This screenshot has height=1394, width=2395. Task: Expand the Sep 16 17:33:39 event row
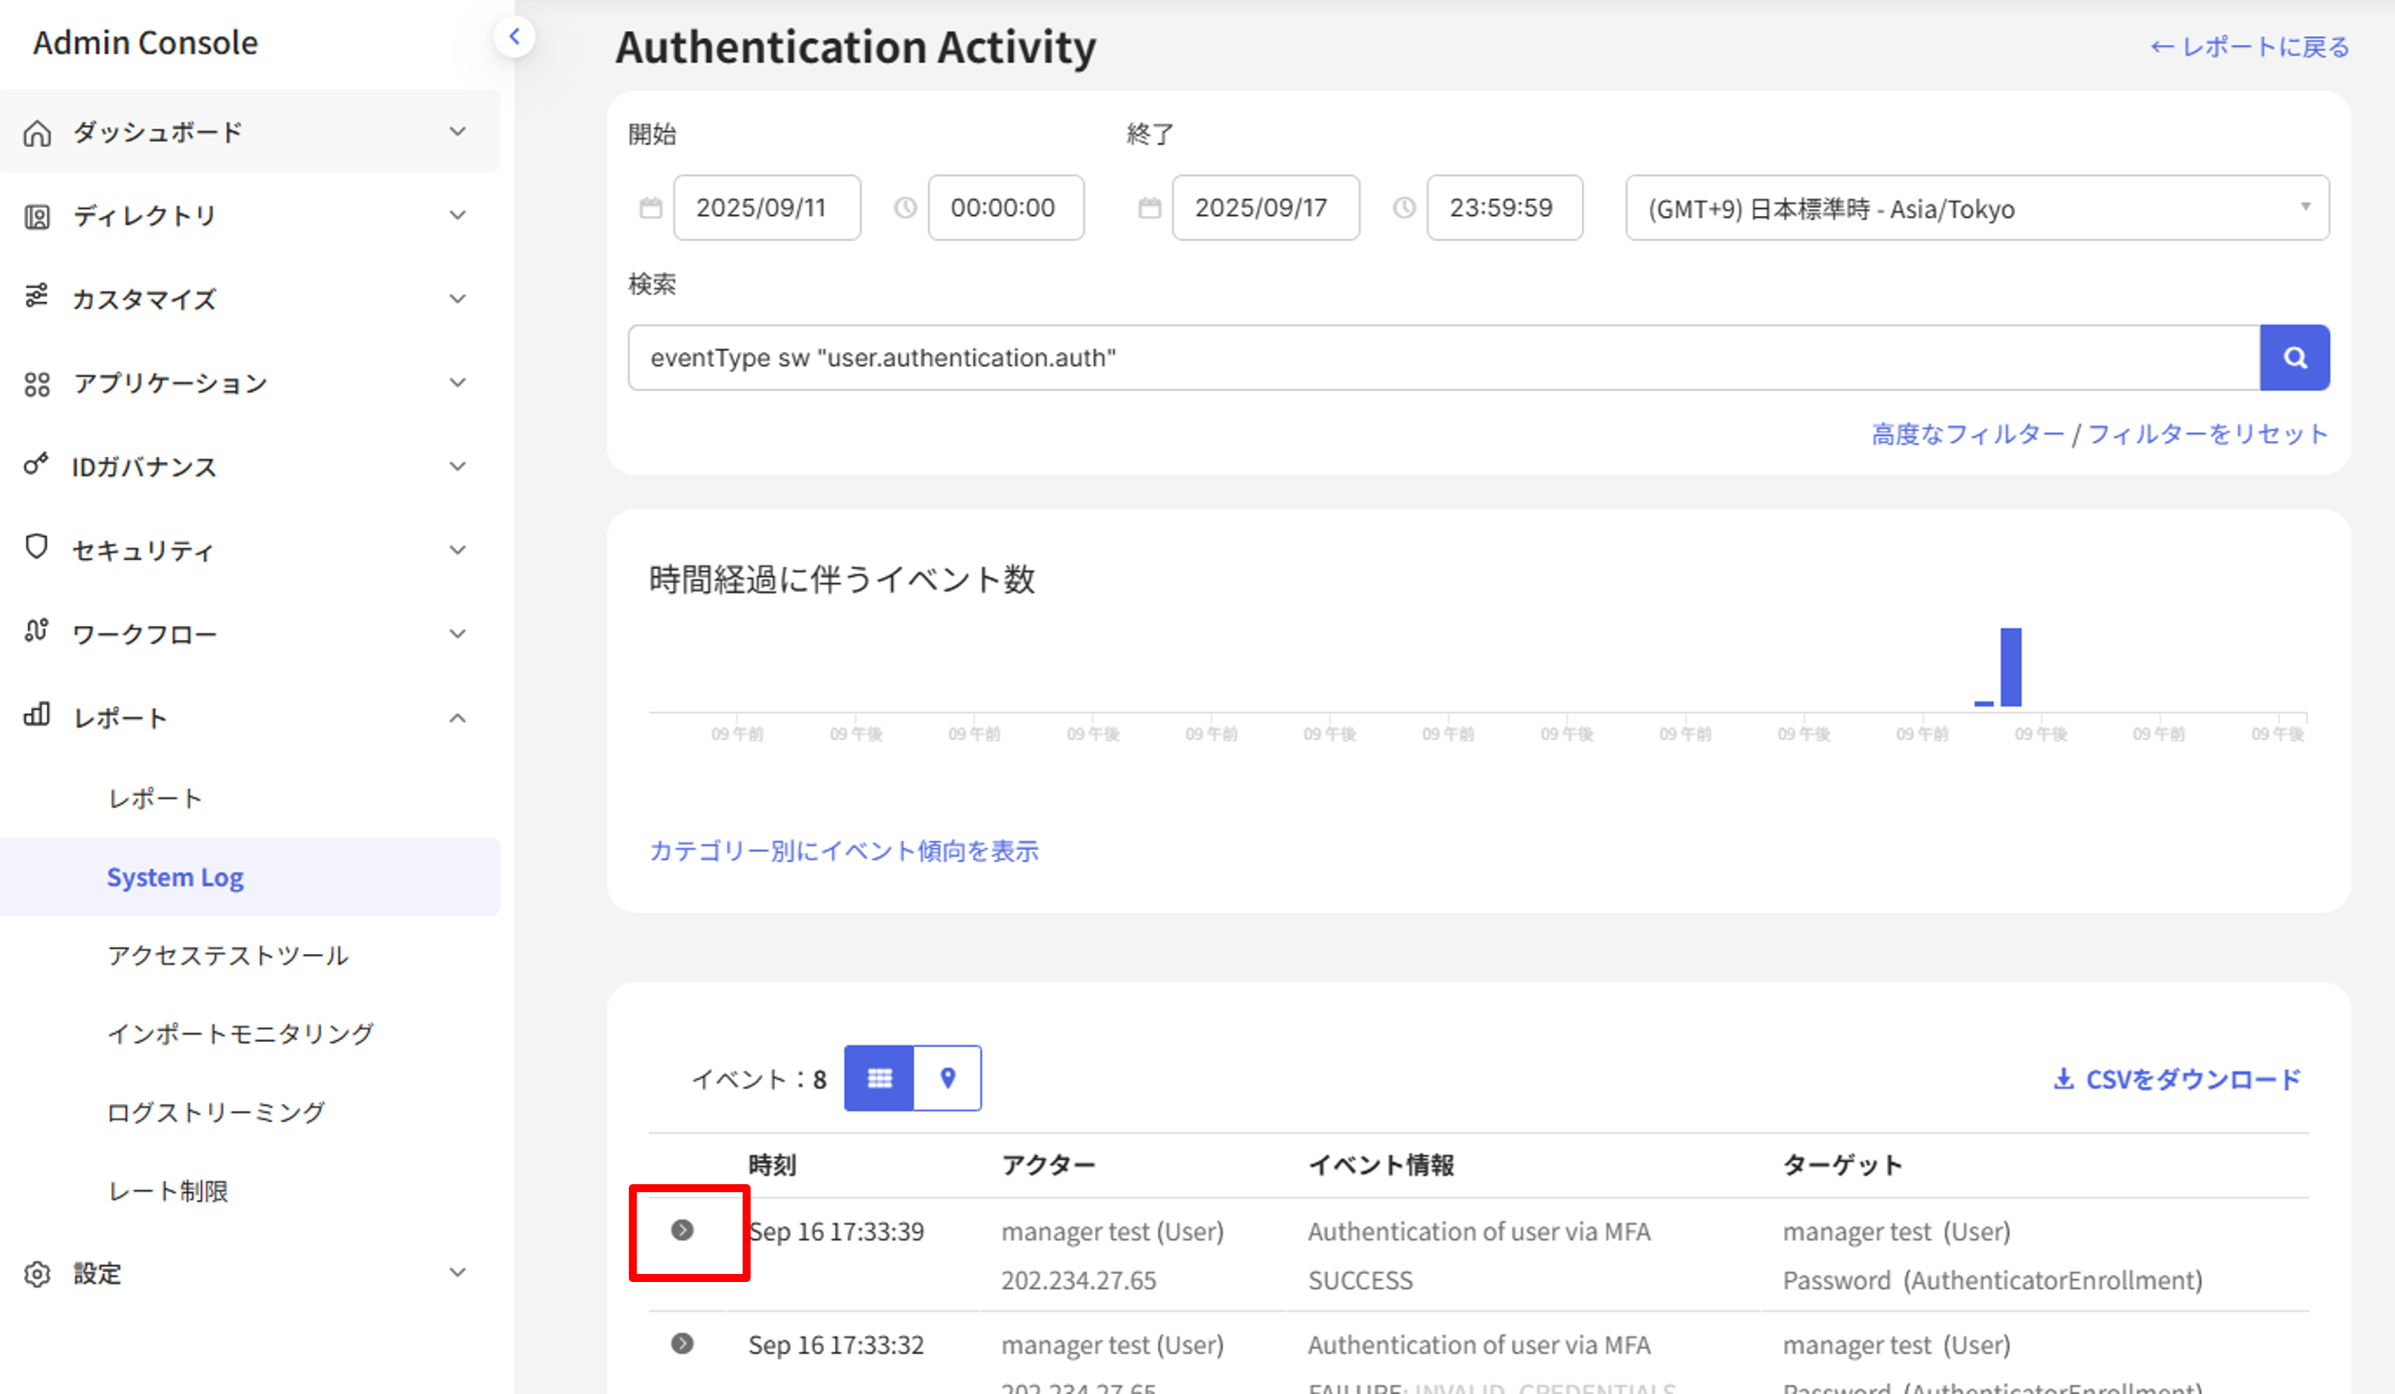681,1230
